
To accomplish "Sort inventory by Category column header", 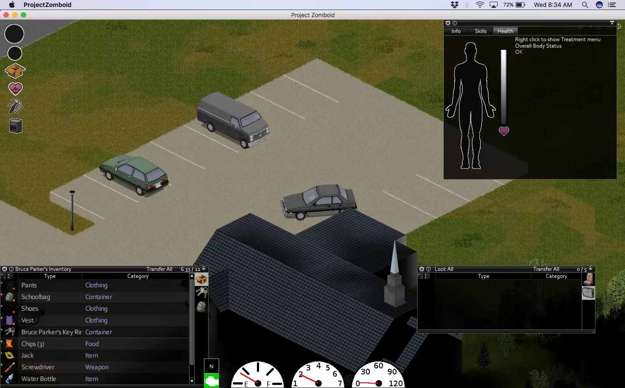I will point(138,276).
